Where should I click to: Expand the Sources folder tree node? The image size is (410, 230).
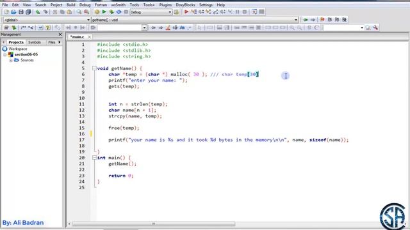pyautogui.click(x=11, y=60)
